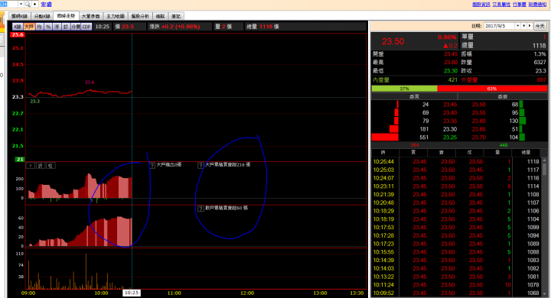
Task: Click the ? icon beside 散戶累積買賣超60張
Action: click(201, 209)
